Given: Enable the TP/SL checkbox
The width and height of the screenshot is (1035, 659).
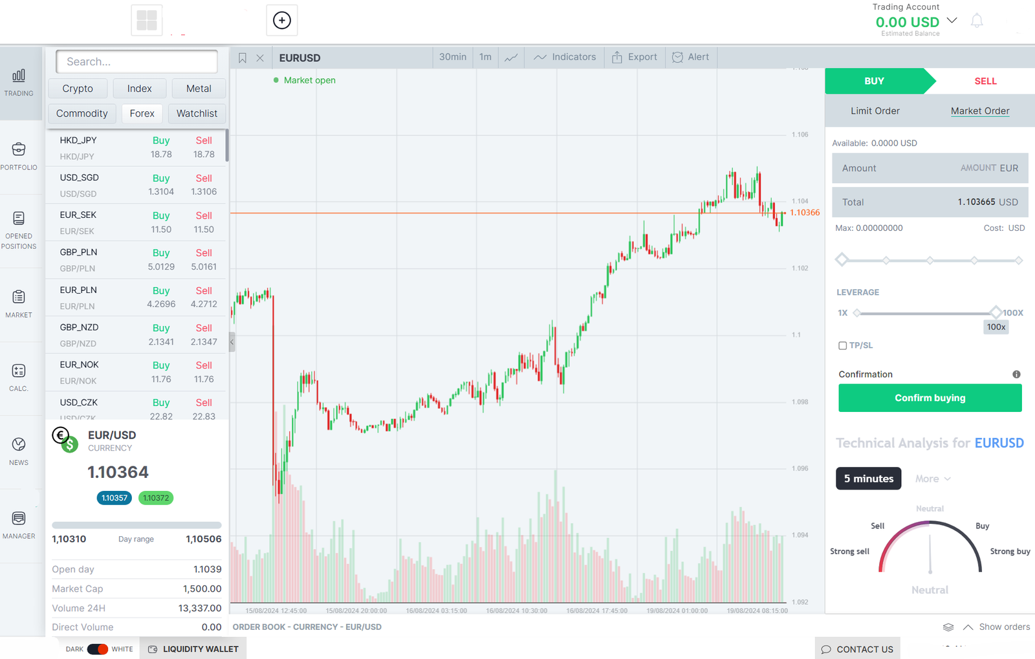Looking at the screenshot, I should (x=842, y=346).
